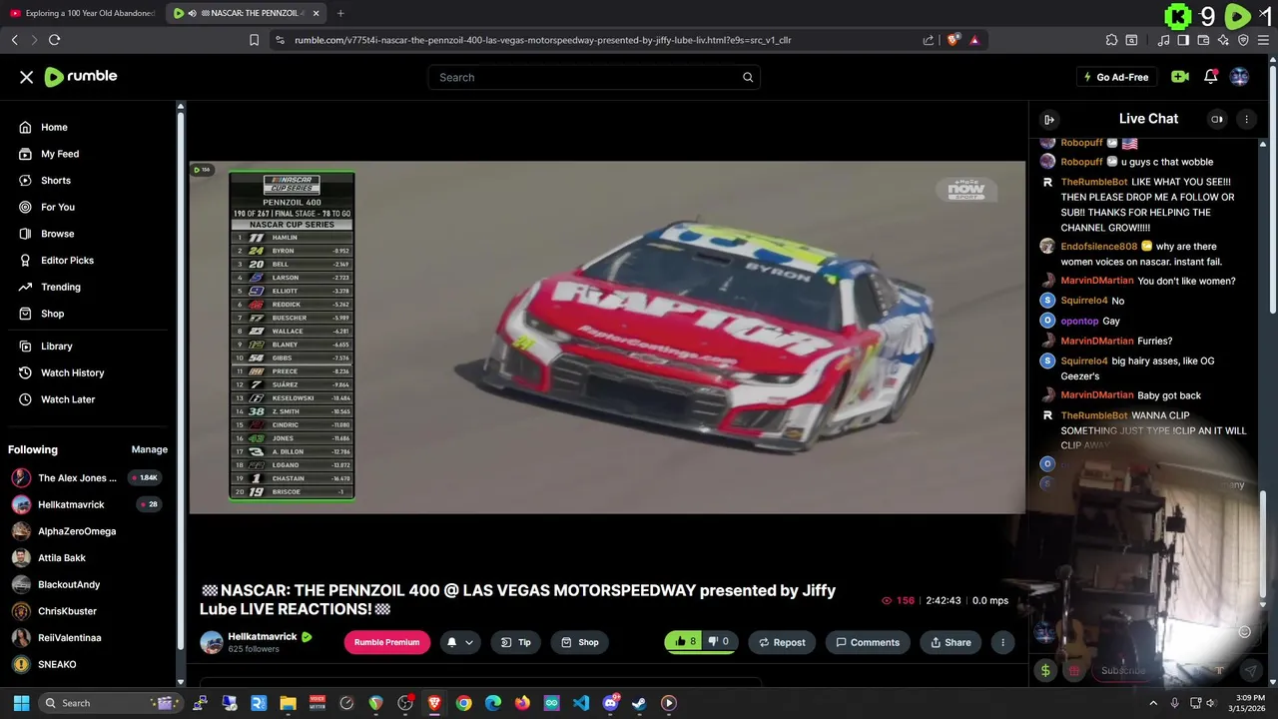This screenshot has height=719, width=1278.
Task: Open the Brave hamburger main menu
Action: (1263, 40)
